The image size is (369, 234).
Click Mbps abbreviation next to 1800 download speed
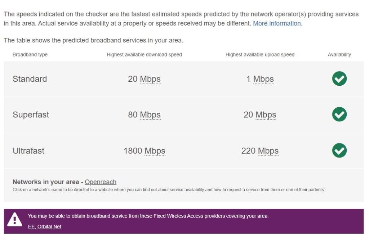click(155, 151)
